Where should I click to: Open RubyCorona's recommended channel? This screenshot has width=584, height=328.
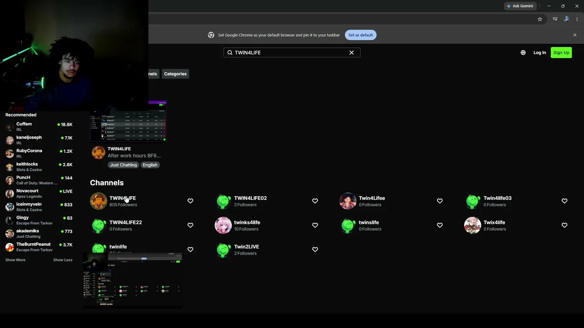tap(39, 153)
